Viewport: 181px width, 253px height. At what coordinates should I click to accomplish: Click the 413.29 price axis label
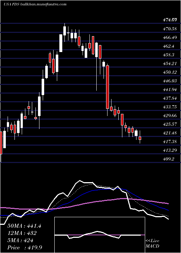(170, 150)
